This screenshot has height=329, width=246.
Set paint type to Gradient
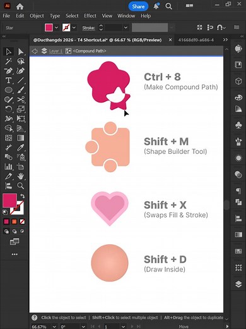click(x=14, y=221)
